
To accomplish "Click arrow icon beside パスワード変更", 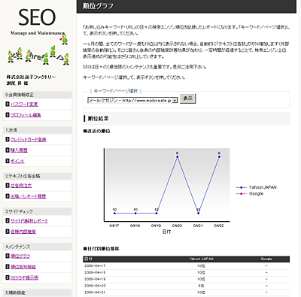I will click(x=8, y=104).
